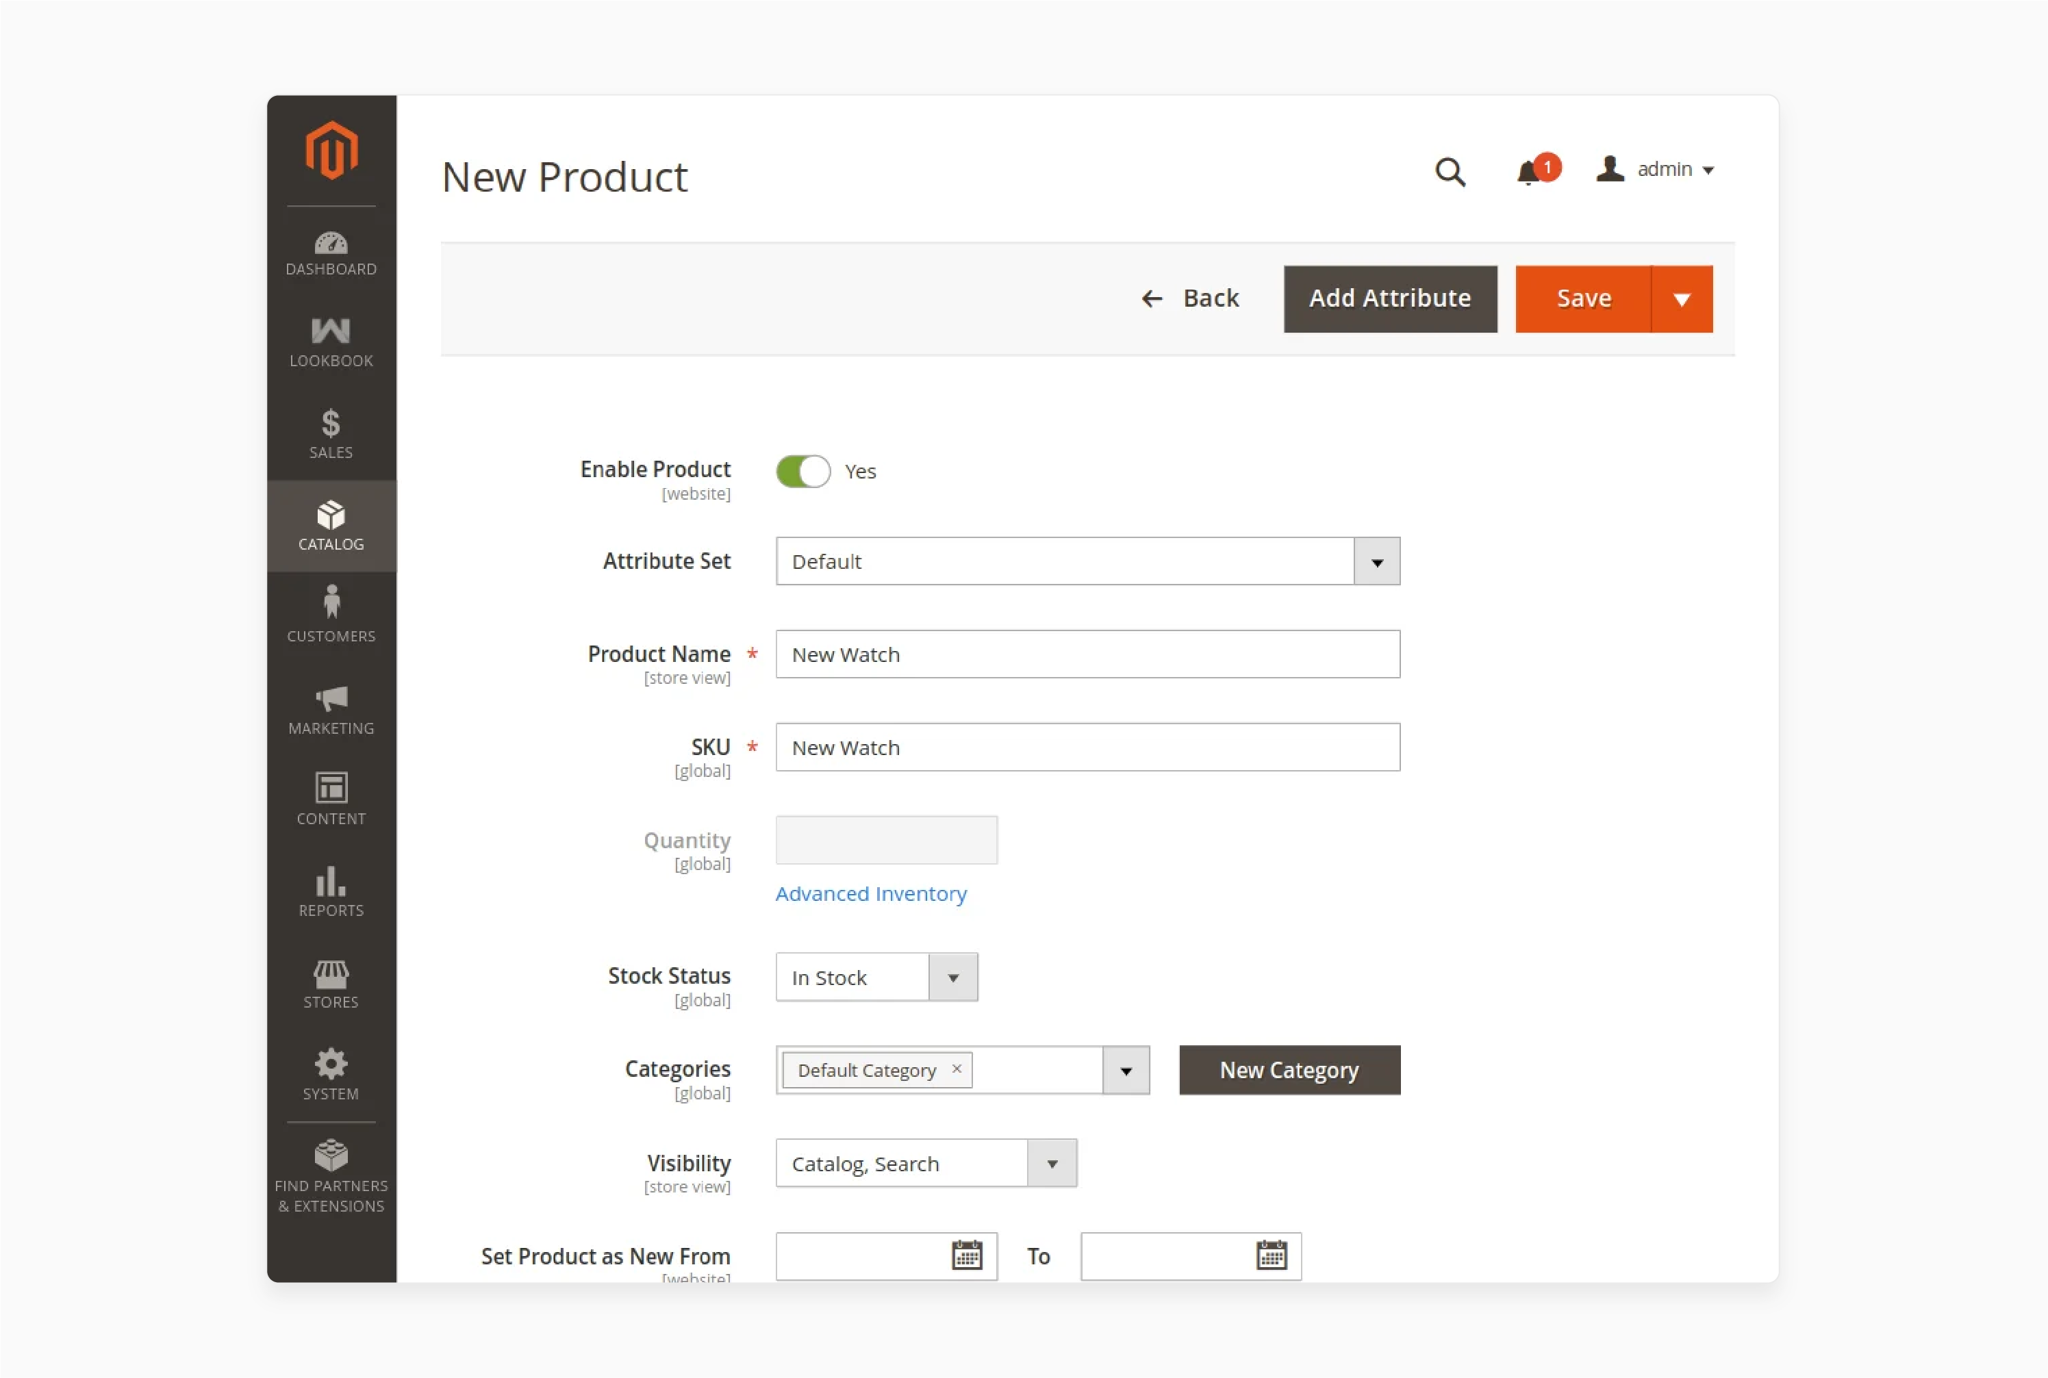Open the Marketing megaphone section
The height and width of the screenshot is (1378, 2048).
[x=331, y=710]
